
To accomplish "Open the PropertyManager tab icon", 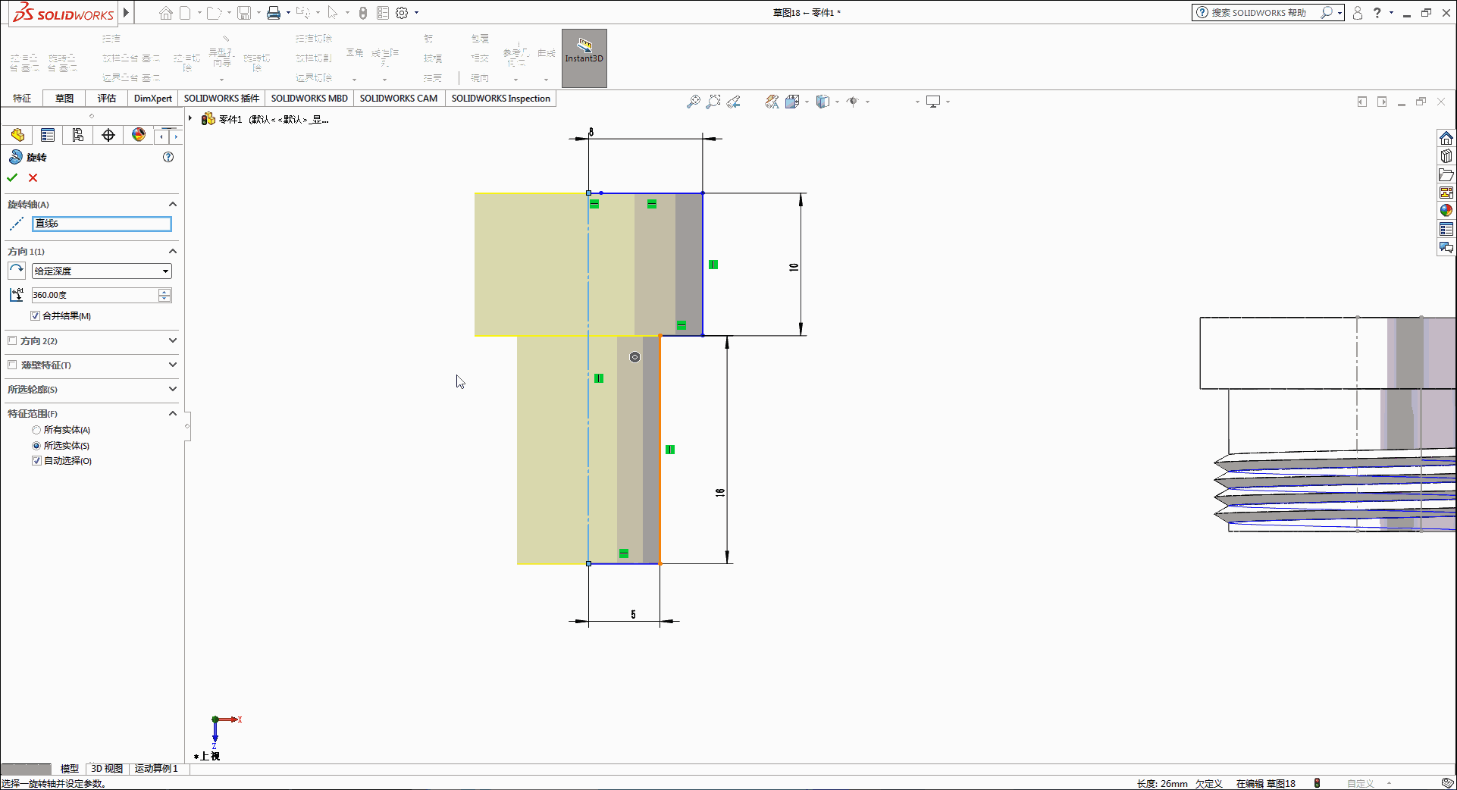I will (x=48, y=135).
